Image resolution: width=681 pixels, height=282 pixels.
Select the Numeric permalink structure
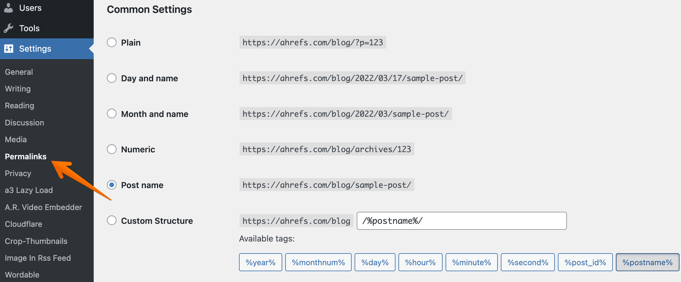tap(111, 149)
